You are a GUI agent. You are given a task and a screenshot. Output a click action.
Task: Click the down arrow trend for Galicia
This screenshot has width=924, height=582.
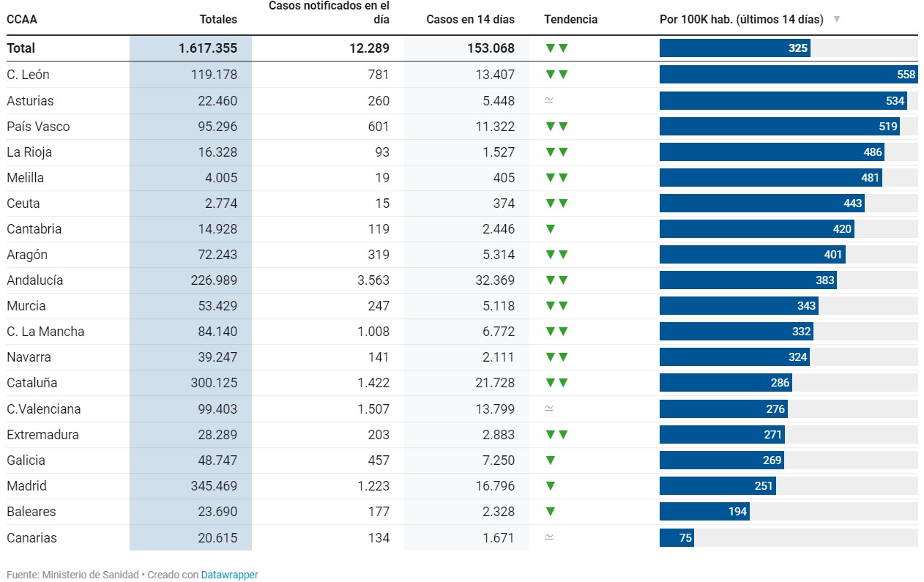551,460
